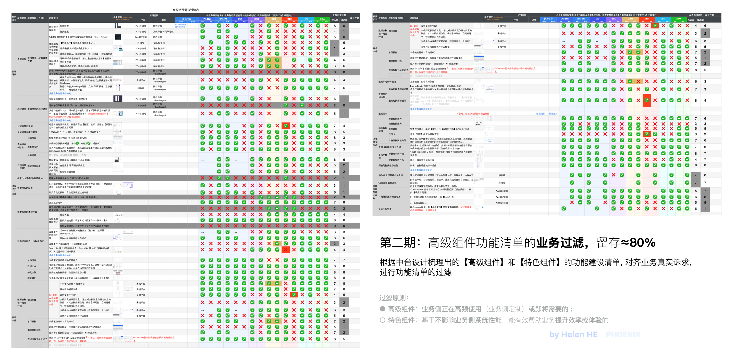Click red-highlighted check in second table's 表格变卡片/列表 row
The image size is (735, 359).
pyautogui.click(x=655, y=26)
